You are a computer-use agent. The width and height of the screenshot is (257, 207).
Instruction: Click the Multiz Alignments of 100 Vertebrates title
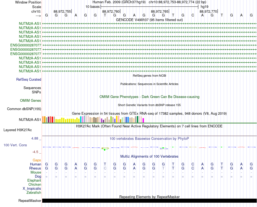click(x=149, y=157)
